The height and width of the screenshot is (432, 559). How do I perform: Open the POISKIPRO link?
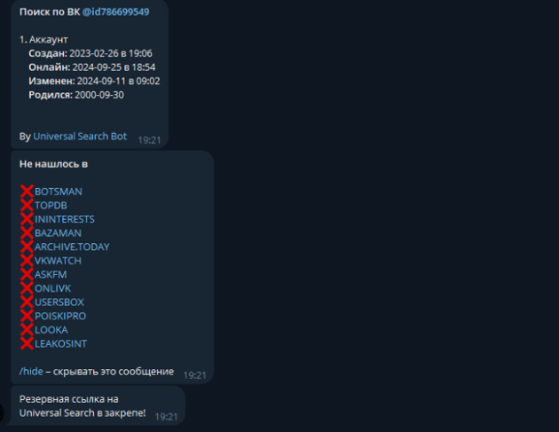(x=60, y=316)
